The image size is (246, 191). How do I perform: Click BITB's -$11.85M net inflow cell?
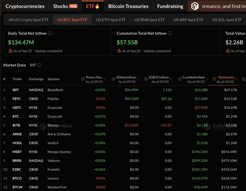[131, 125]
